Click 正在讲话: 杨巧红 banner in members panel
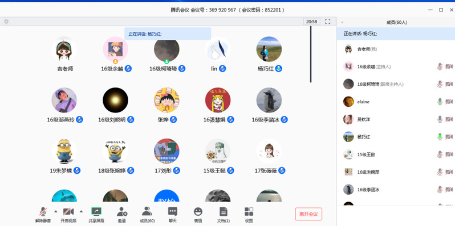 [396, 34]
